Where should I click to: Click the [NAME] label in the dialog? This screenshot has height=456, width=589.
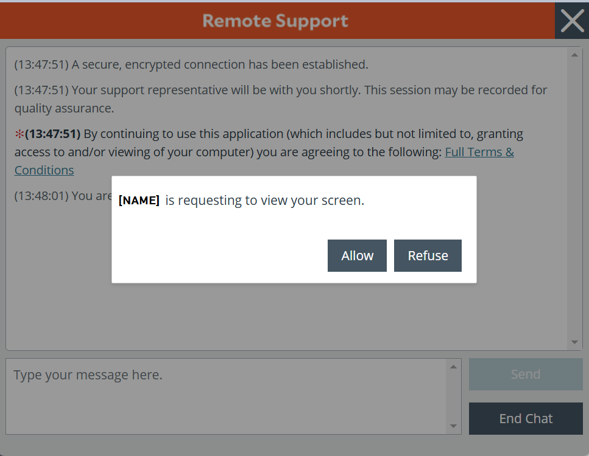pyautogui.click(x=139, y=201)
